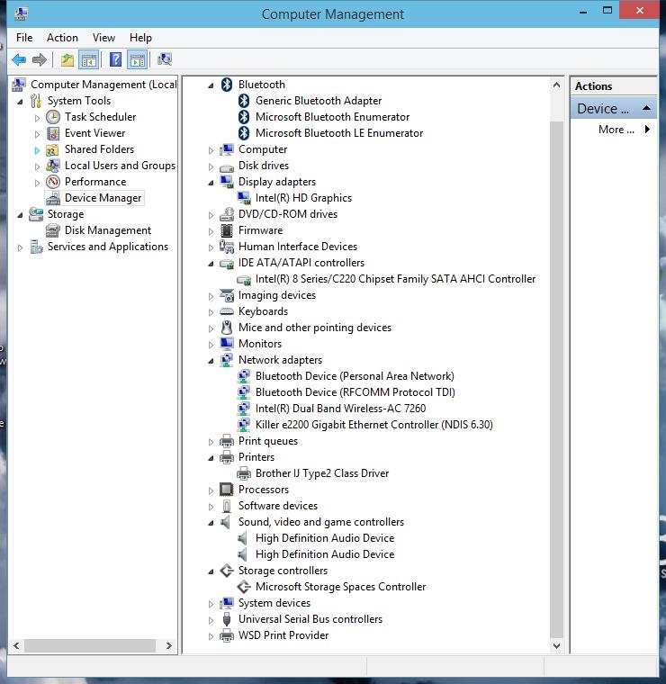Select Bluetooth Device (RFCOMM Protocol TDI)
The image size is (666, 684).
click(355, 392)
